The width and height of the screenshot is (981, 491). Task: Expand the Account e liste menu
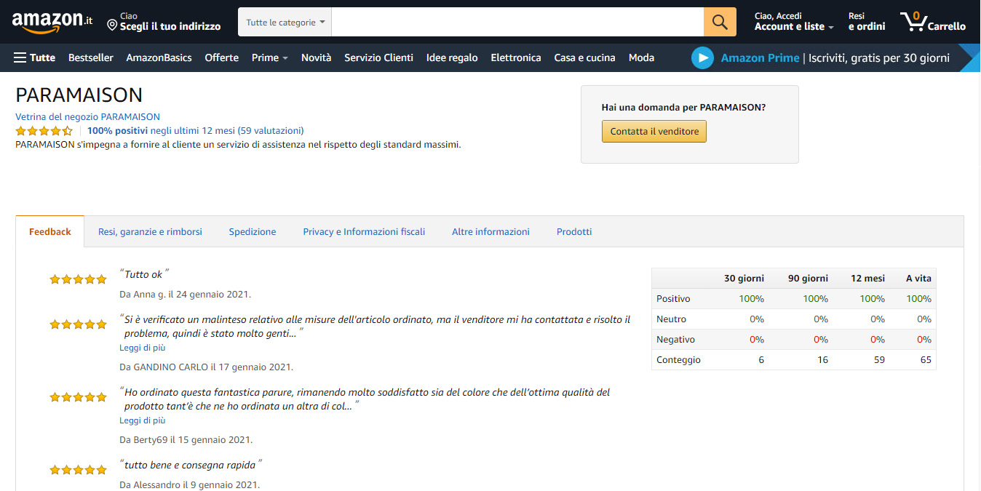(x=794, y=22)
